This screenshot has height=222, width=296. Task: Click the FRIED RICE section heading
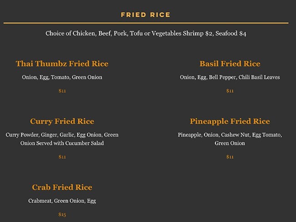coord(146,15)
